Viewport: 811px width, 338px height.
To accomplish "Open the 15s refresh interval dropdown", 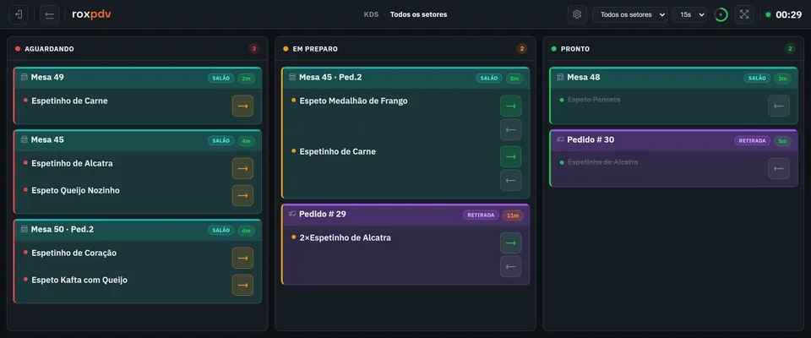I will click(689, 14).
